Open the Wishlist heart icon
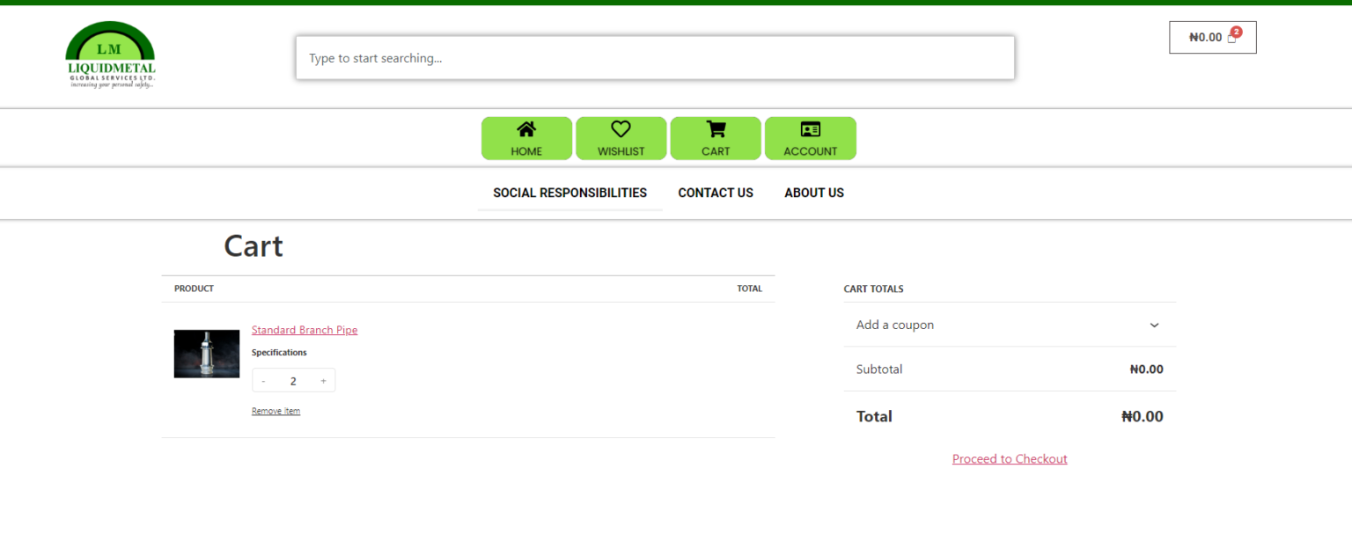 [621, 130]
